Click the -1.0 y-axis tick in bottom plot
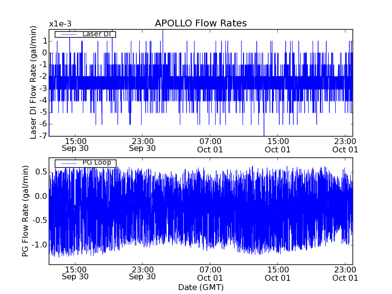The height and width of the screenshot is (294, 392). tap(39, 245)
